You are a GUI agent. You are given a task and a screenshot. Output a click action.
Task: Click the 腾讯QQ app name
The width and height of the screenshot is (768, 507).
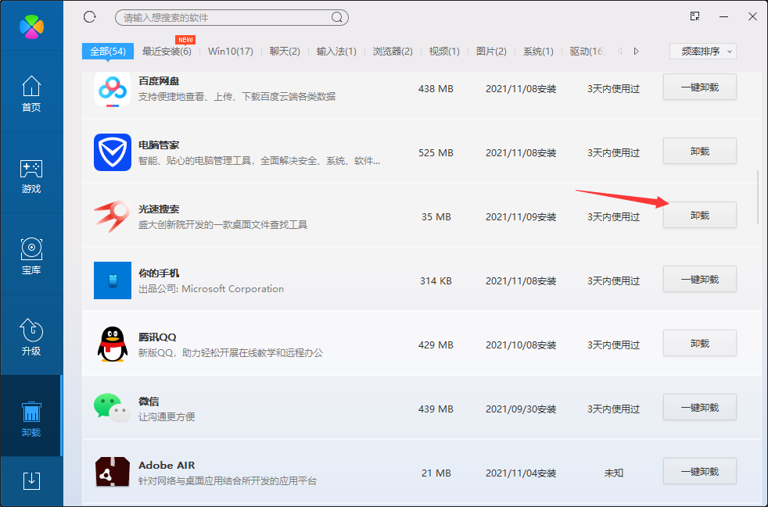(157, 337)
